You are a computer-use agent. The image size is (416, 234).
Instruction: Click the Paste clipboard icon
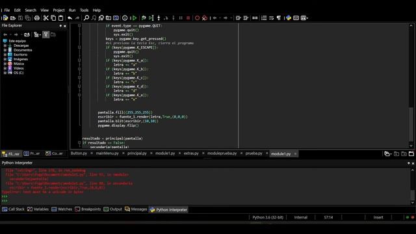click(x=60, y=18)
